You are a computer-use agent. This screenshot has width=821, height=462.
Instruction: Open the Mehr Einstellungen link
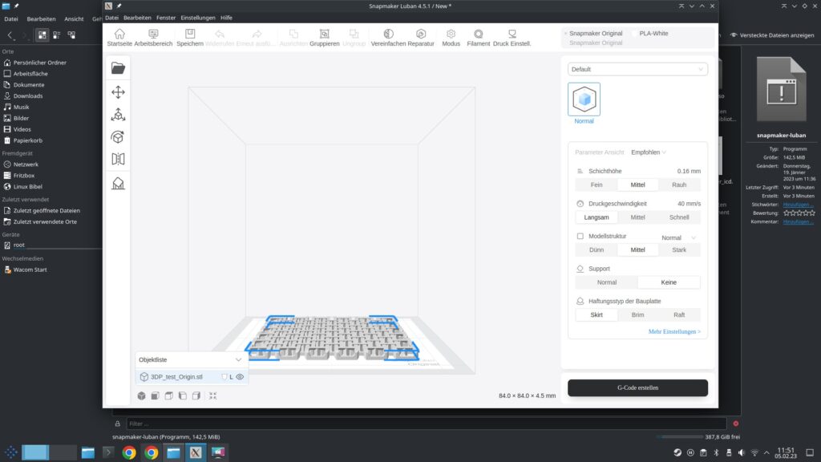tap(673, 331)
